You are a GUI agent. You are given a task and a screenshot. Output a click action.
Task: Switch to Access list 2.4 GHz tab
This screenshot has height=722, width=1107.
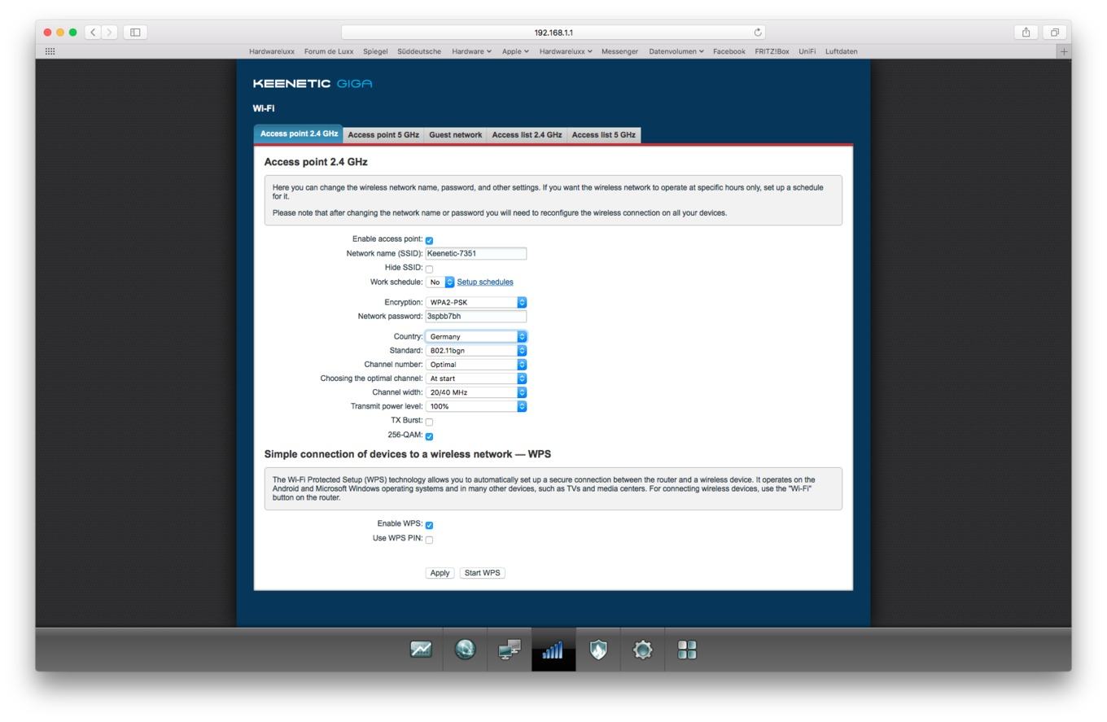coord(527,135)
